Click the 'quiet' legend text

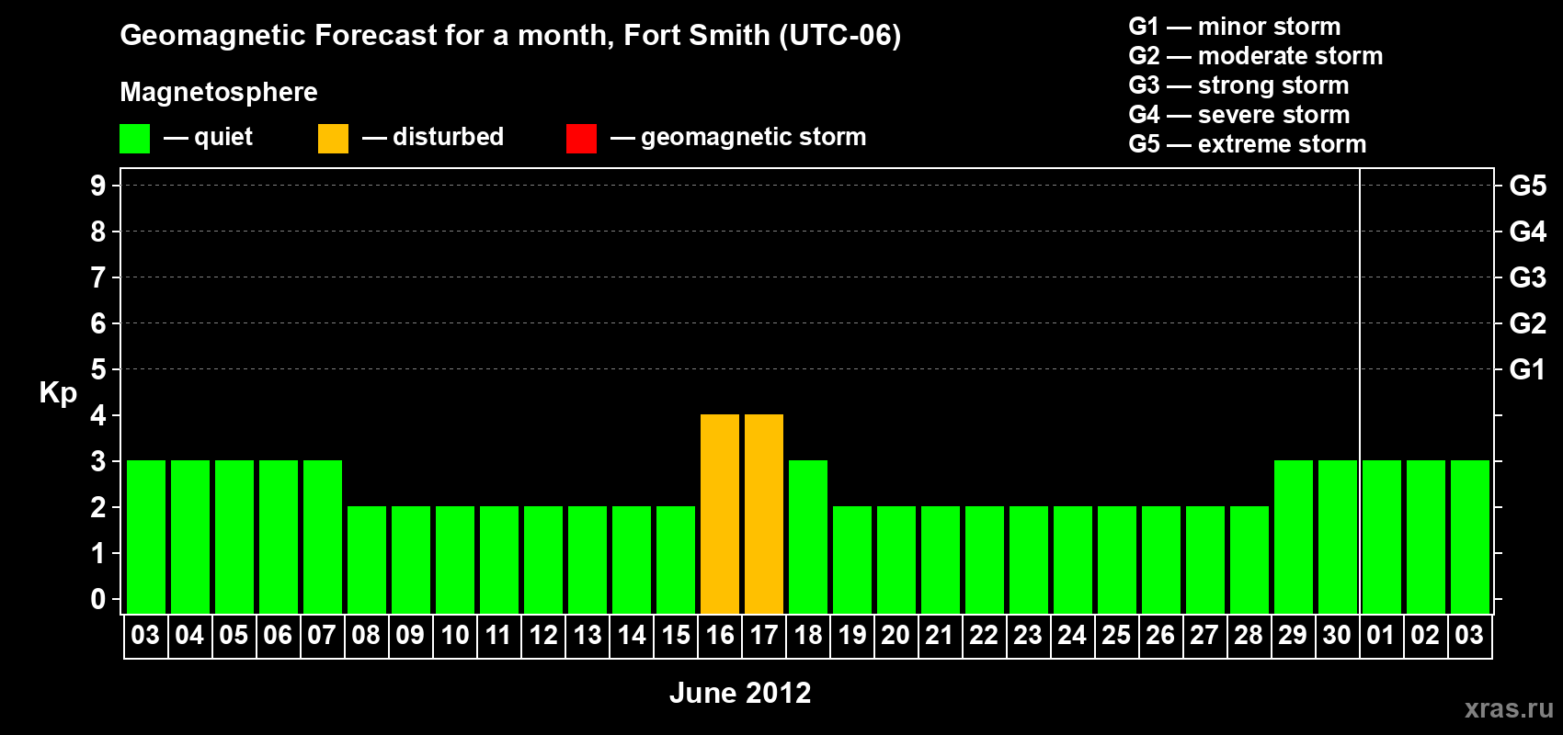click(223, 138)
